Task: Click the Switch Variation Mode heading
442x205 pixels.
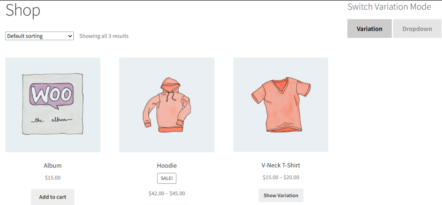Action: click(389, 7)
